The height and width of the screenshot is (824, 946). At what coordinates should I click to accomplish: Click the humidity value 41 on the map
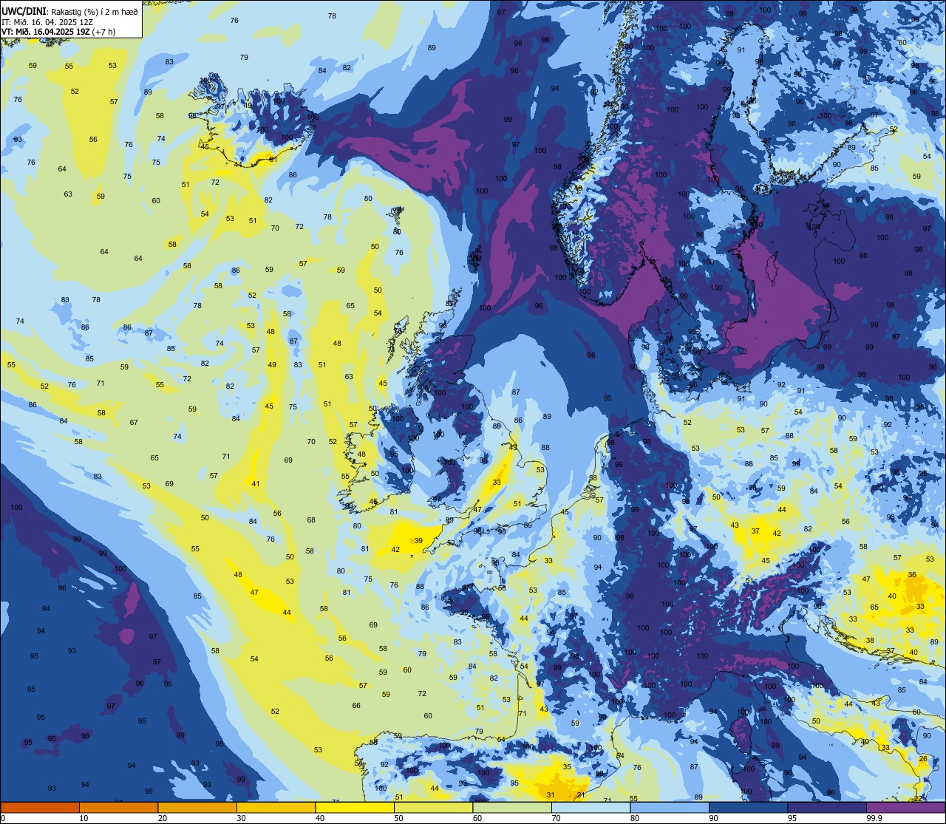pyautogui.click(x=256, y=484)
